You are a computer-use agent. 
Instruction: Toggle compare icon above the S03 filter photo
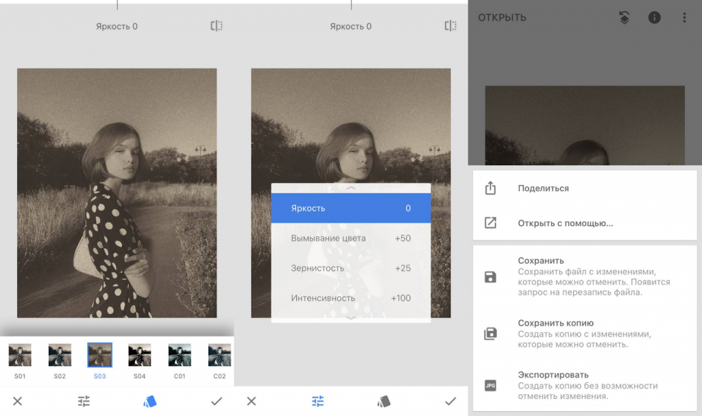(x=217, y=26)
